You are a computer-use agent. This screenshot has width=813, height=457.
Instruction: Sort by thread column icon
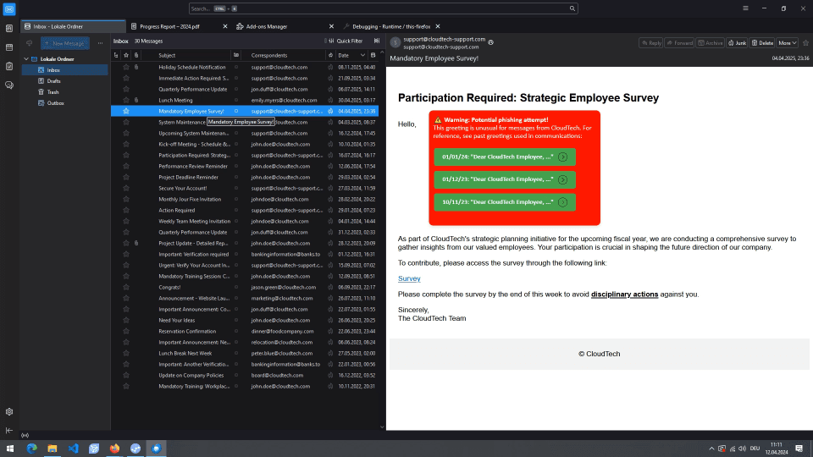[116, 56]
